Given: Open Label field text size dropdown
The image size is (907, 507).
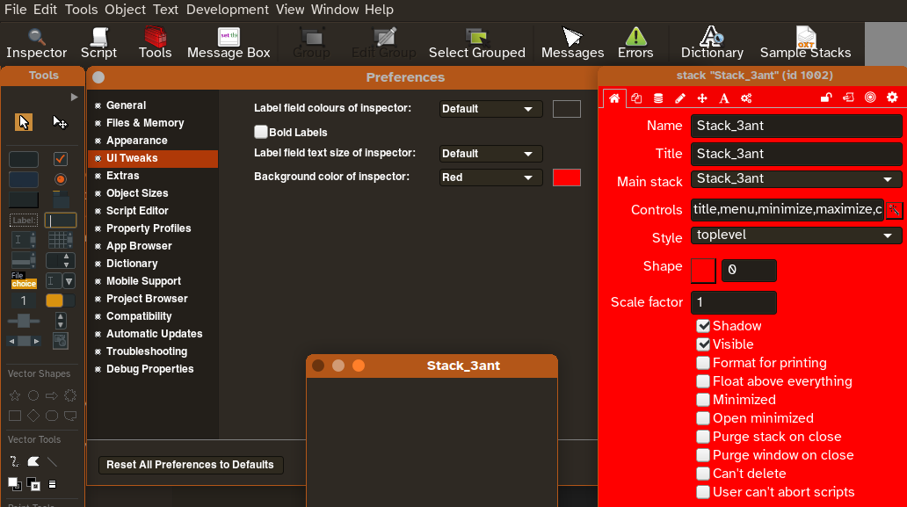Looking at the screenshot, I should 490,154.
